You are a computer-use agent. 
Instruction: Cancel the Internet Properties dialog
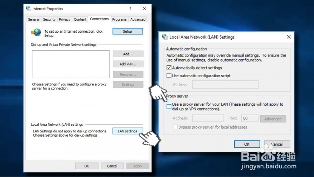[x=112, y=166]
